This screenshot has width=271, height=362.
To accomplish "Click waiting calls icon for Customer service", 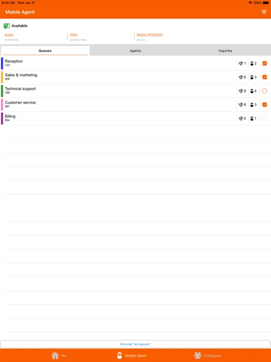I will pyautogui.click(x=240, y=105).
